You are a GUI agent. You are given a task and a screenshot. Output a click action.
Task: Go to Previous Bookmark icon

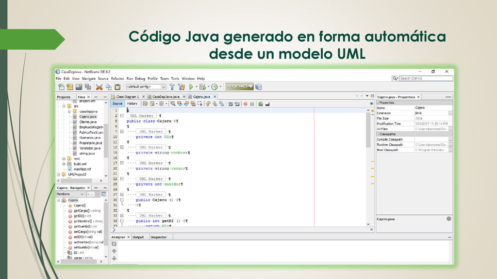(208, 104)
